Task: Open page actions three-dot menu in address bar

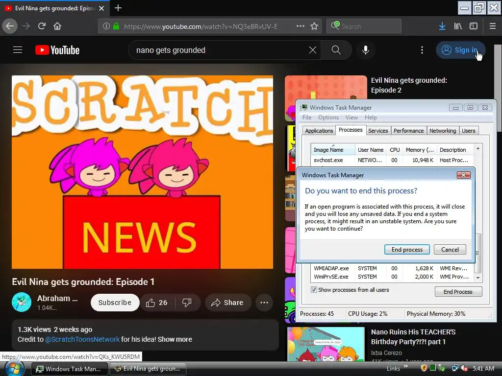Action: [x=301, y=26]
